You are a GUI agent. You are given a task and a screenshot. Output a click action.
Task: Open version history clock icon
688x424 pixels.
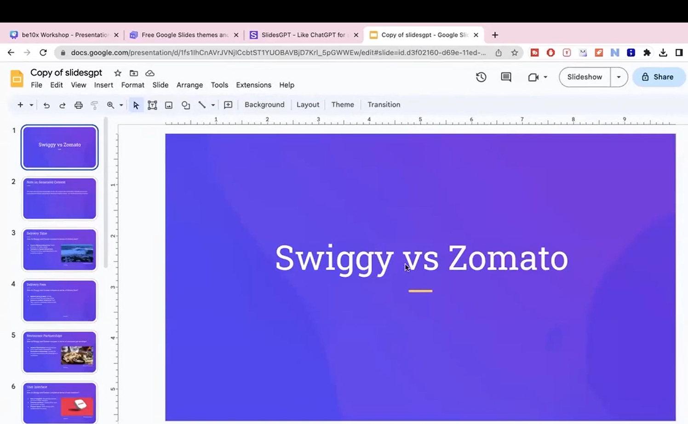481,77
